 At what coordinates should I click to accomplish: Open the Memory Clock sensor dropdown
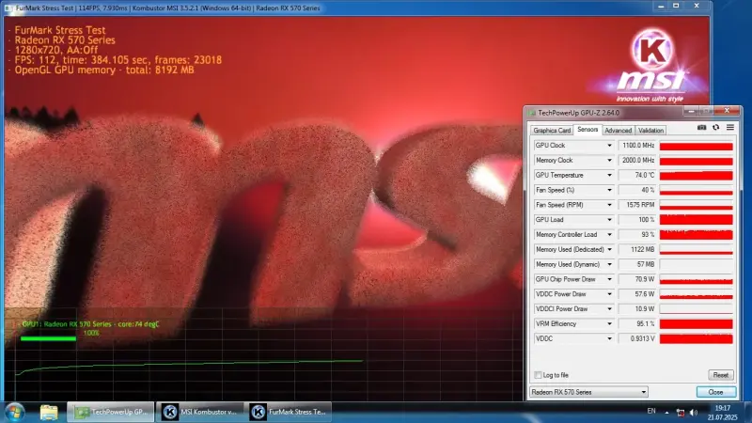tap(609, 160)
